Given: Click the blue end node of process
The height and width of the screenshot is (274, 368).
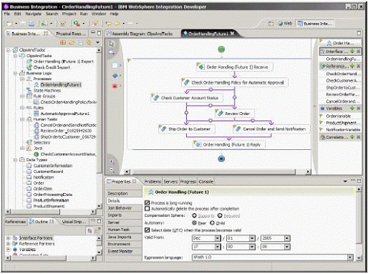Looking at the screenshot, I should [221, 158].
